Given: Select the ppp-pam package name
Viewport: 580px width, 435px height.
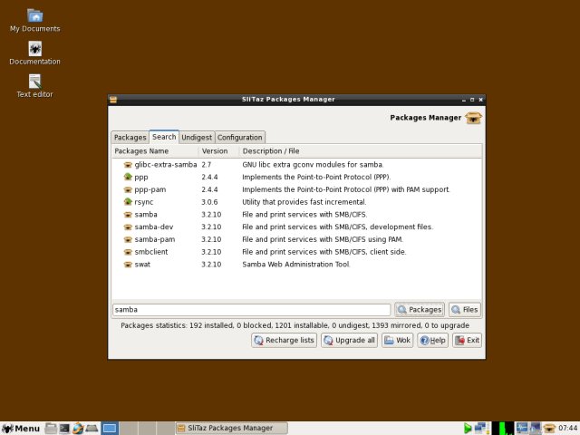Looking at the screenshot, I should pyautogui.click(x=150, y=189).
